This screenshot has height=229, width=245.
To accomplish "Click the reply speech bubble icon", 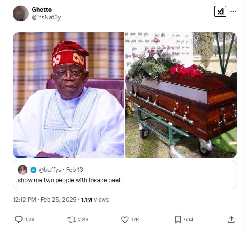I will pos(19,219).
